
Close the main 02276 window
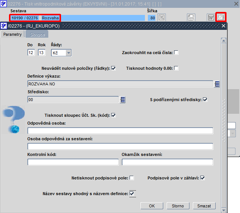tap(236, 4)
